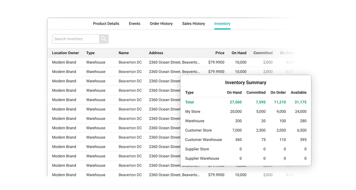The image size is (356, 190).
Task: Open the Events tab
Action: 135,24
